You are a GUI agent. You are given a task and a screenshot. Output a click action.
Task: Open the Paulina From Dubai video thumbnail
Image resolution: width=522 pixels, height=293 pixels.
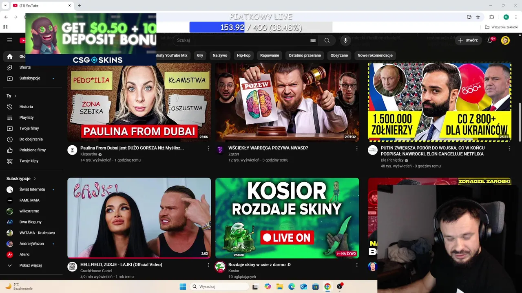(x=139, y=102)
